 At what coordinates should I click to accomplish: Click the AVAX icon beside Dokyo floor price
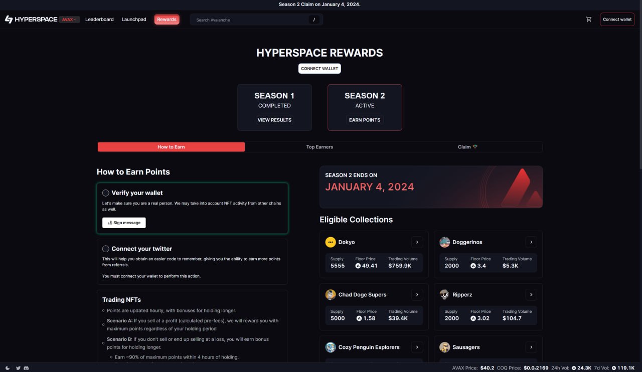(x=358, y=266)
